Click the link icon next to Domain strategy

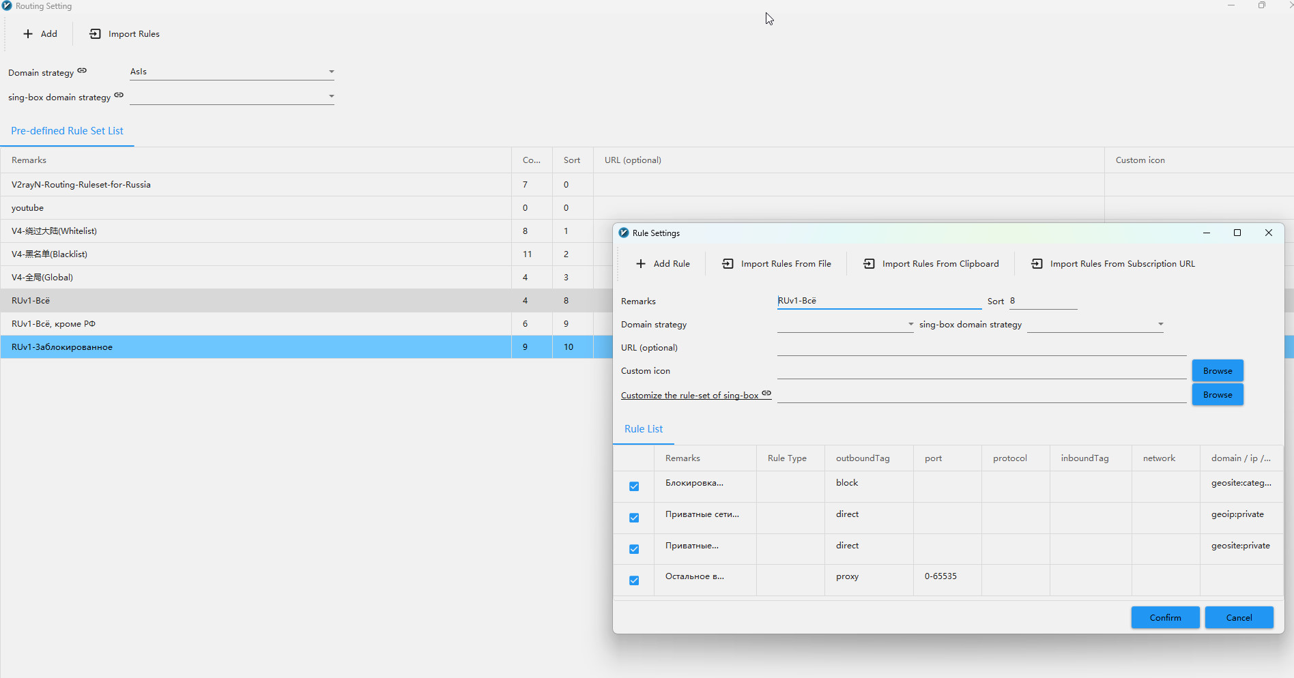82,70
